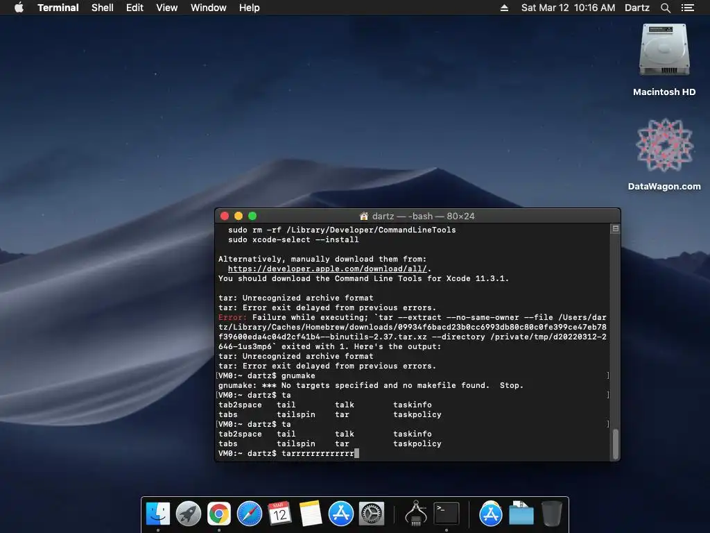Viewport: 710px width, 533px height.
Task: Open Calendar showing MAR 12 in Dock
Action: [279, 514]
